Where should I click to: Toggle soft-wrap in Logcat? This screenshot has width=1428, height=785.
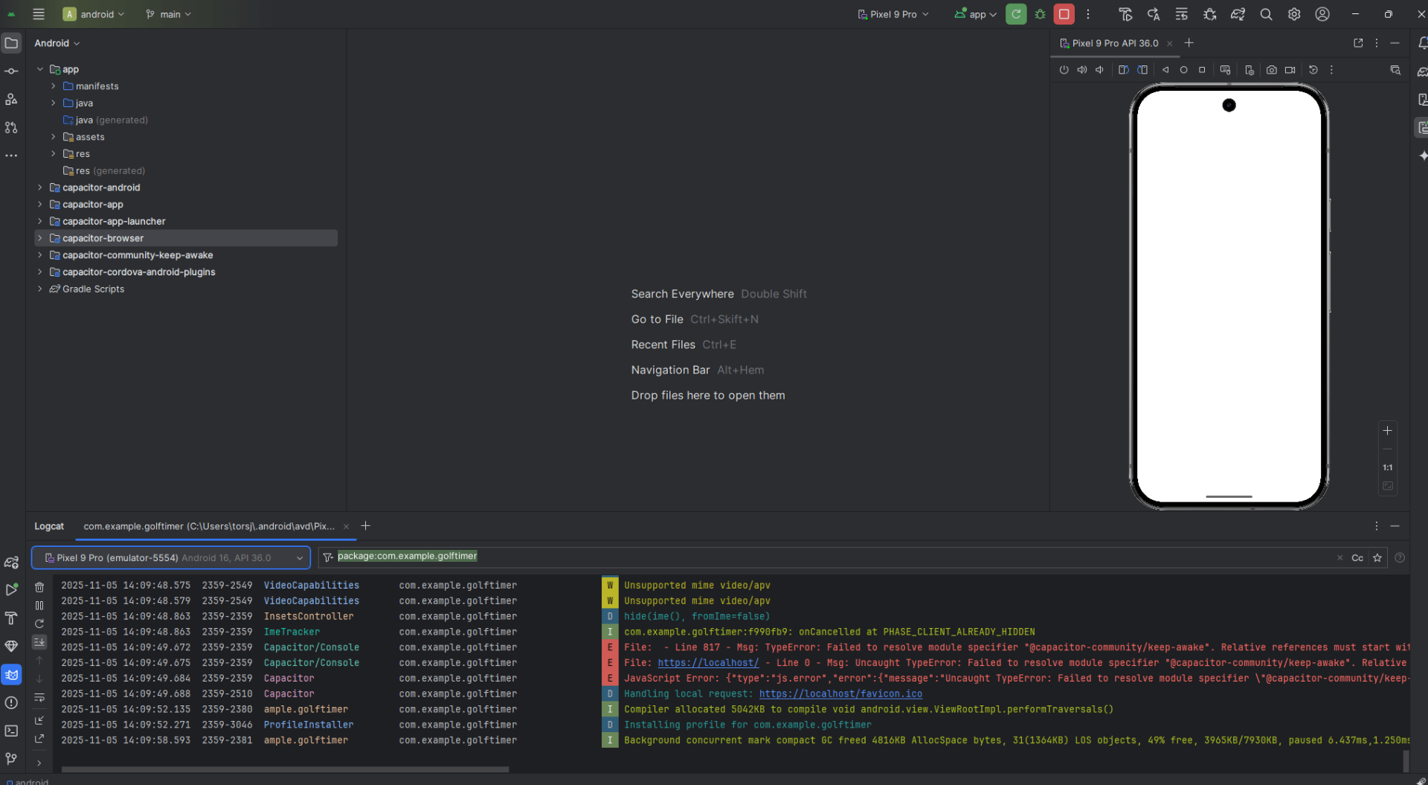[x=39, y=697]
